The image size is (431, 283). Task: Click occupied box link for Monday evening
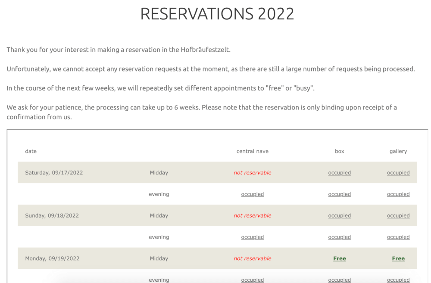pos(340,280)
